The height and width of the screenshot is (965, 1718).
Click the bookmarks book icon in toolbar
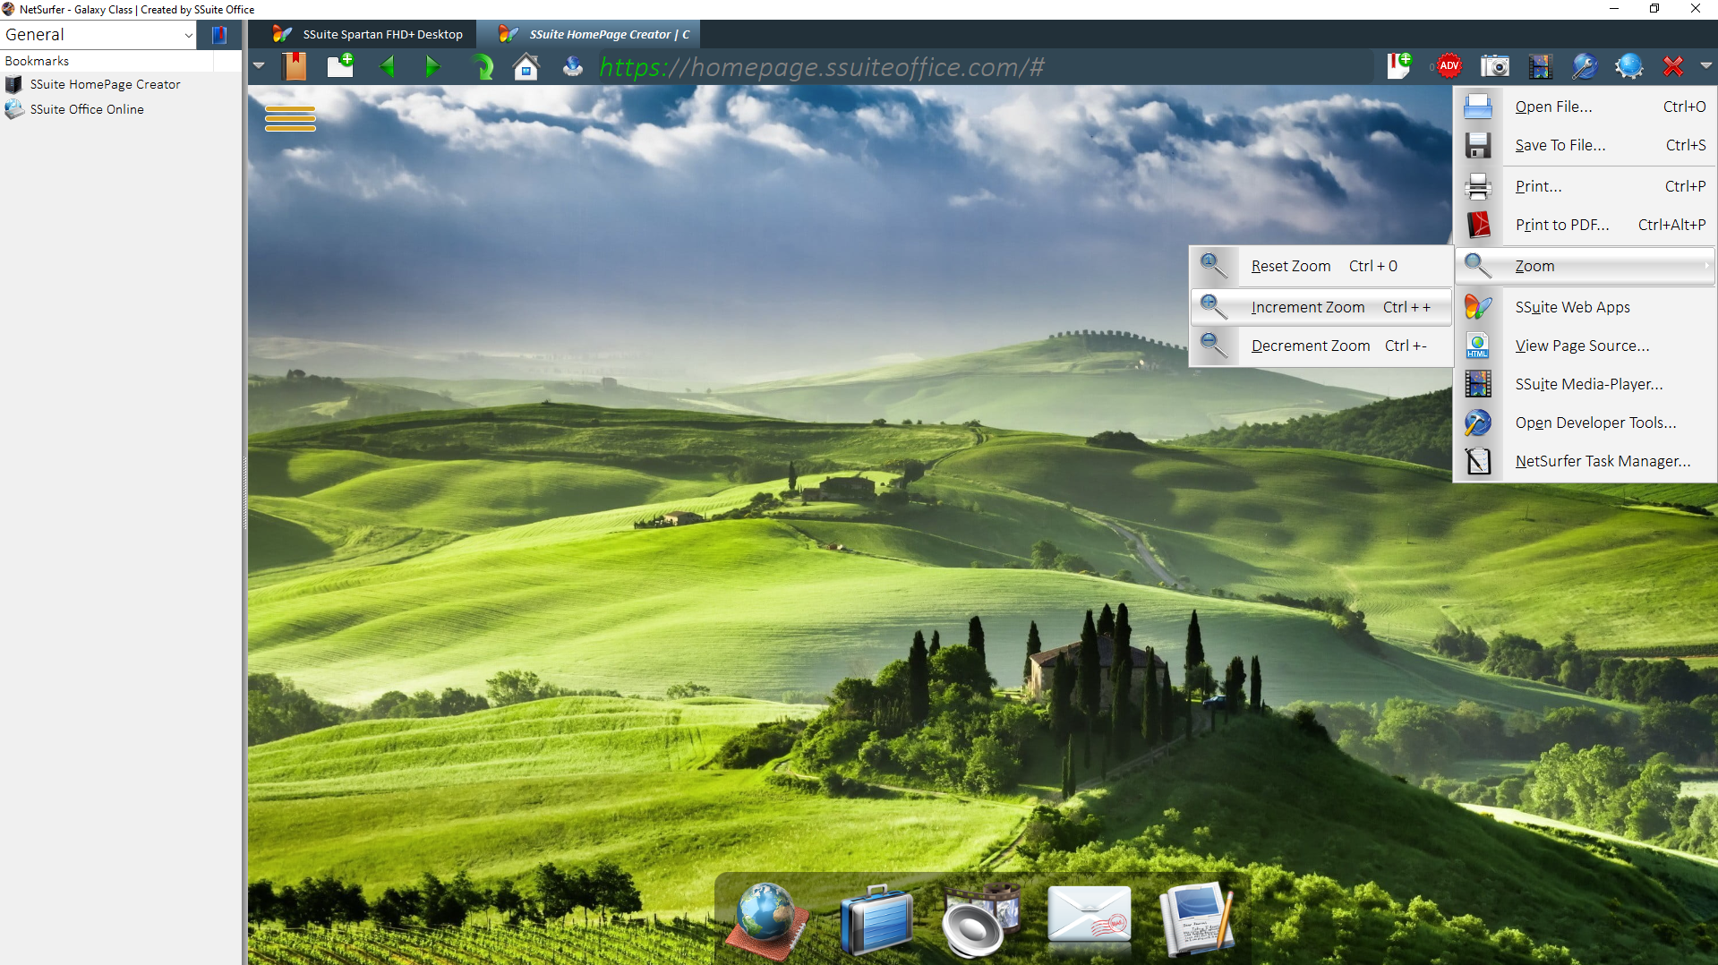pos(295,66)
